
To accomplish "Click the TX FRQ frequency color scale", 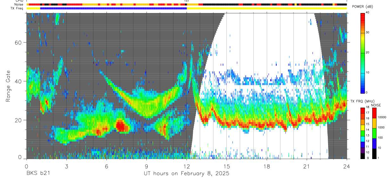I will click(x=363, y=133).
